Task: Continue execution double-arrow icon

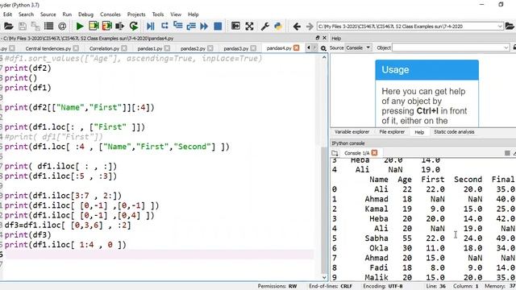Action: [x=204, y=27]
